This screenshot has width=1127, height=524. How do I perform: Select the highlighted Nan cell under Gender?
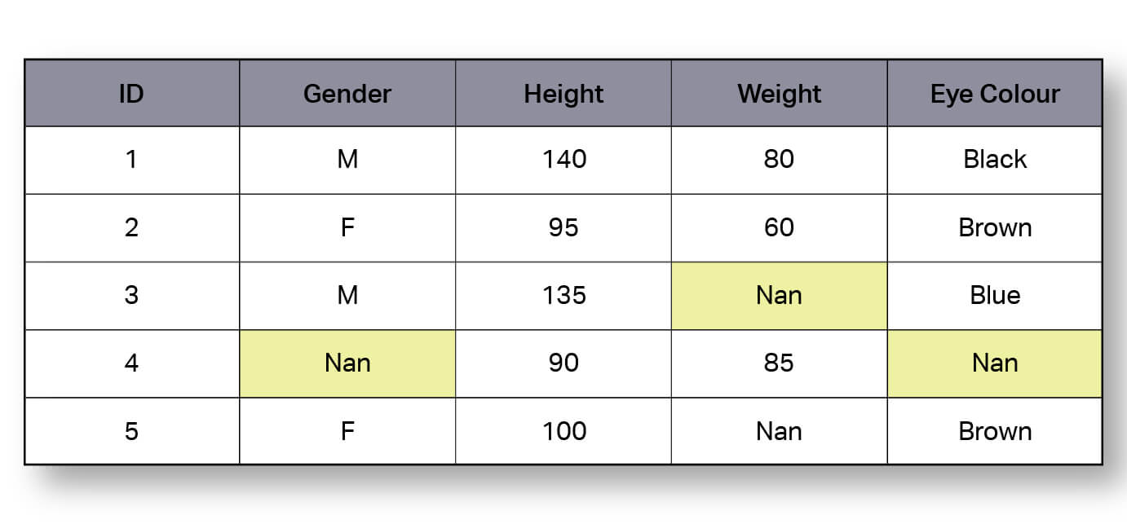click(347, 363)
